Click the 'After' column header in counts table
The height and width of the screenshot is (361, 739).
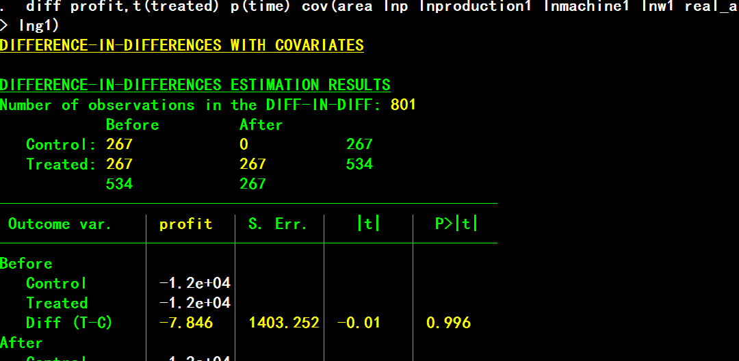pyautogui.click(x=261, y=125)
